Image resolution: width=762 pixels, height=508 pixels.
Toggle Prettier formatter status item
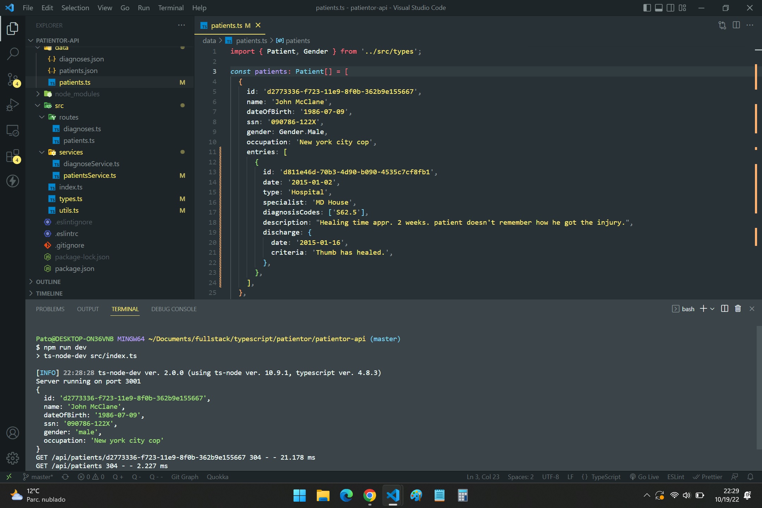point(707,477)
